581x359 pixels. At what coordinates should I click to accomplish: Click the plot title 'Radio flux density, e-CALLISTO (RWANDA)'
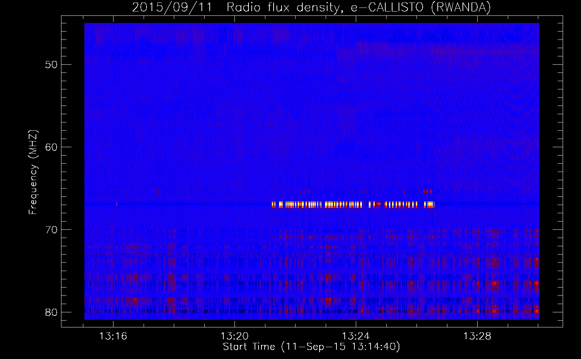[x=359, y=7]
